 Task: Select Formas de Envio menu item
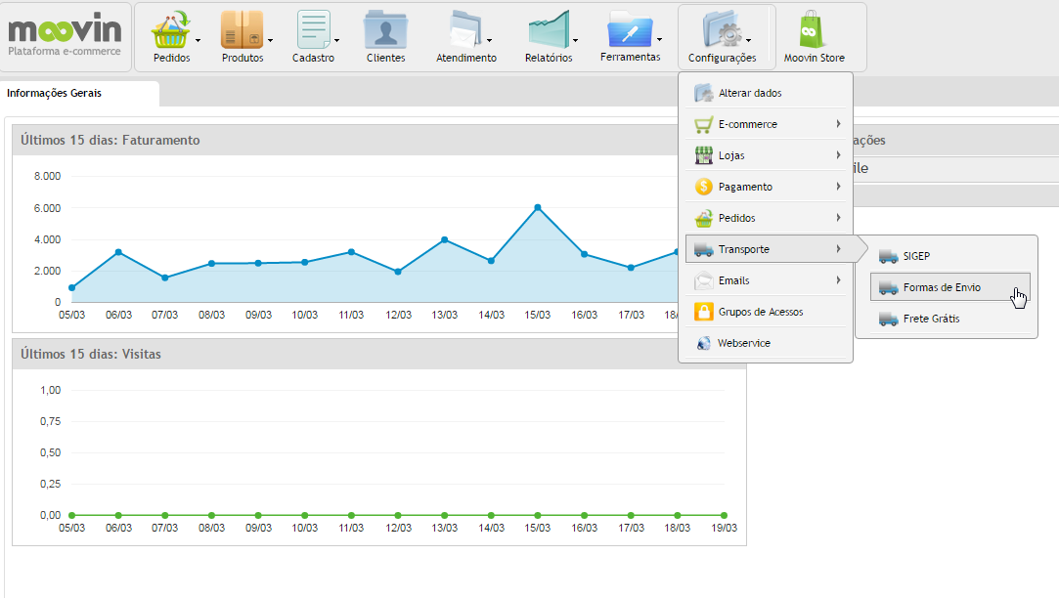pos(942,287)
